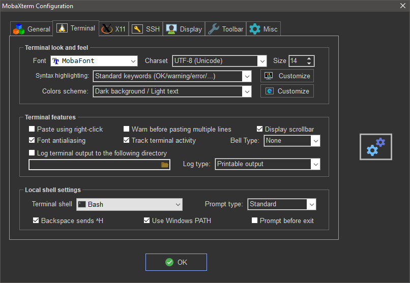
Task: Customize the syntax highlighting
Action: pos(287,76)
